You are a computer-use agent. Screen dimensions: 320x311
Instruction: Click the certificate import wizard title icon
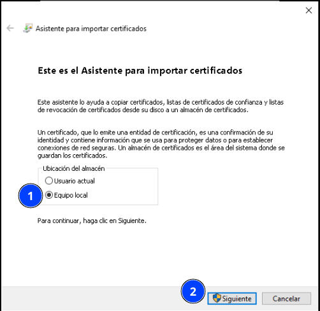(27, 28)
